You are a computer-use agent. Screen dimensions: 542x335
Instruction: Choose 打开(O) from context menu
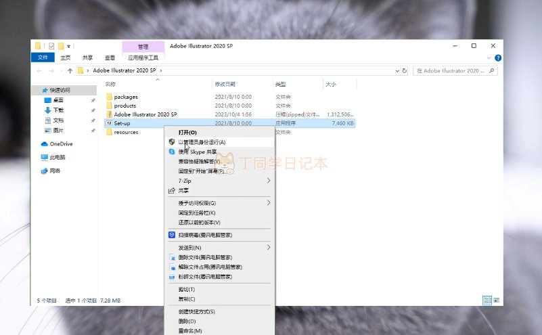220,133
